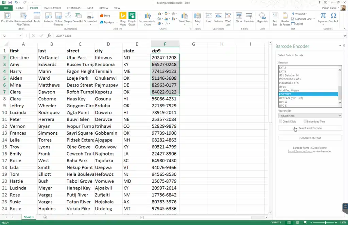
Task: Open the WordArt dropdown
Action: pos(300,14)
